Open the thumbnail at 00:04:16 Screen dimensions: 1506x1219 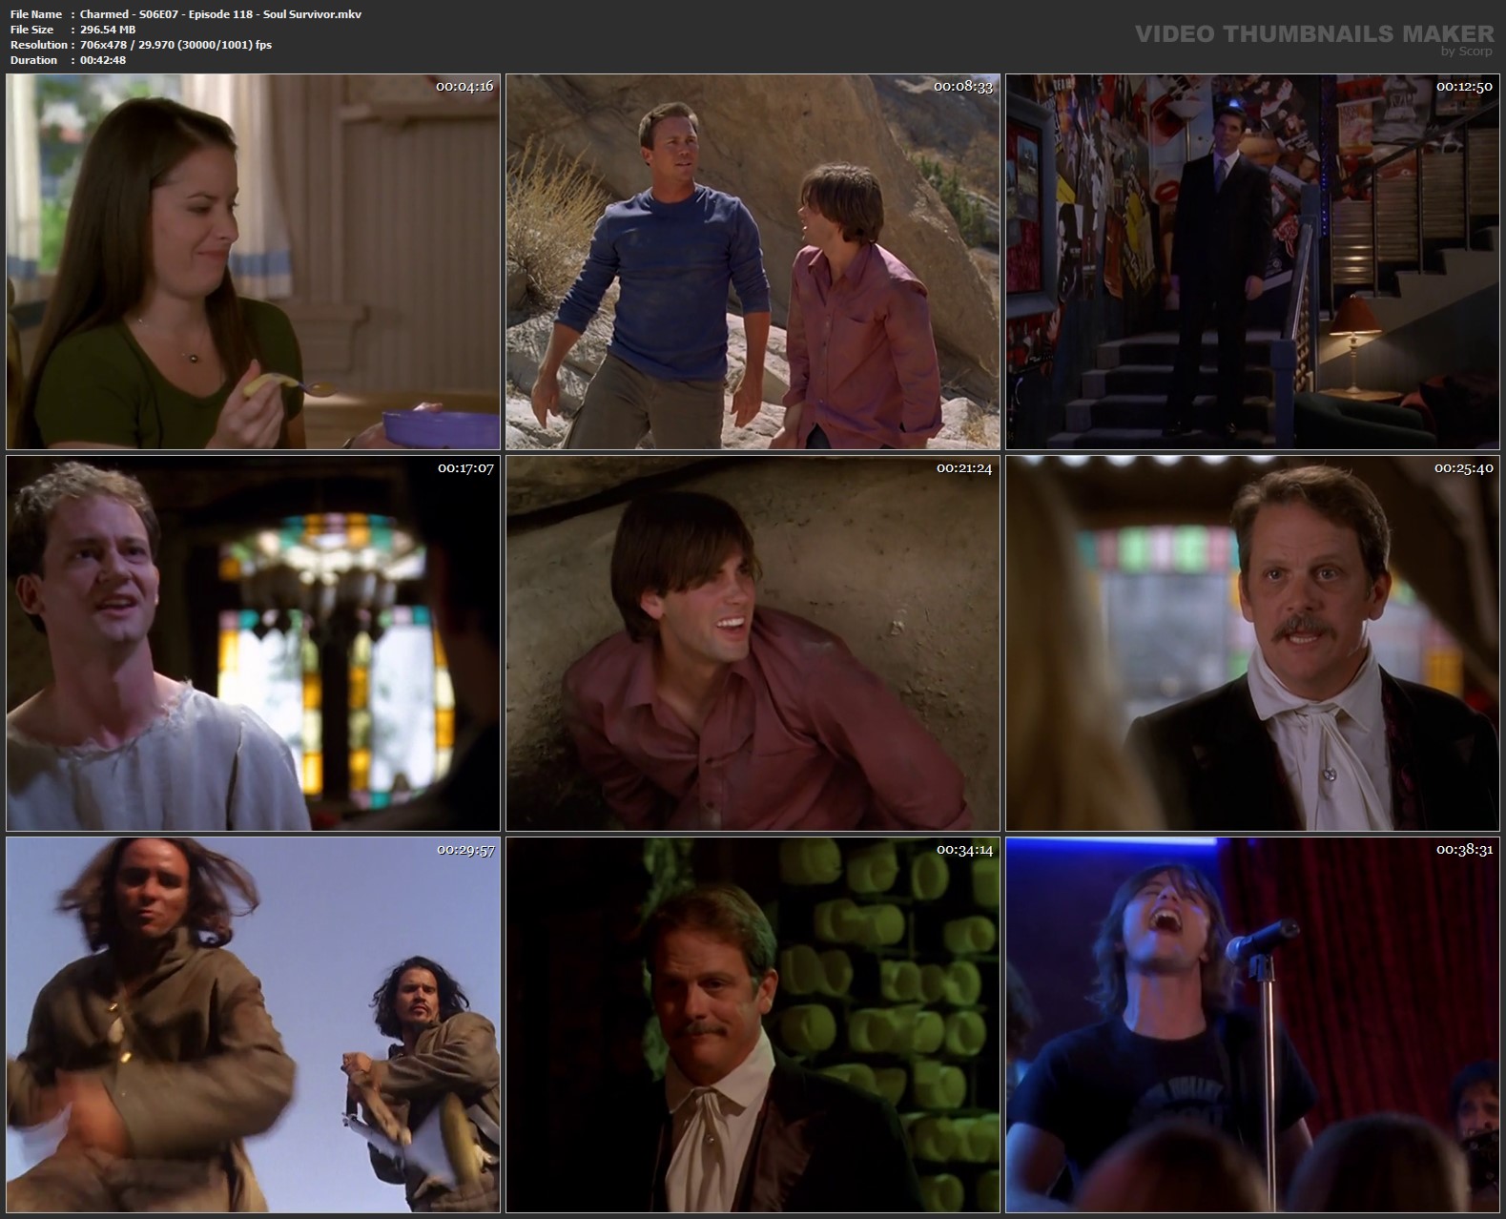tap(253, 261)
